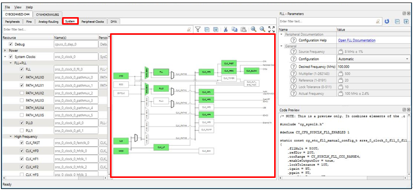The width and height of the screenshot is (413, 190).
Task: Click the name field srss_0_clock_0_fll_0
Action: click(x=76, y=70)
